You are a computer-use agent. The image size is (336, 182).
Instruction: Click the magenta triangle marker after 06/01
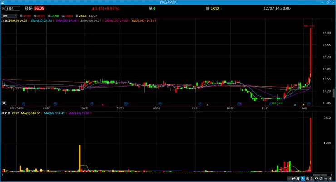pos(103,105)
